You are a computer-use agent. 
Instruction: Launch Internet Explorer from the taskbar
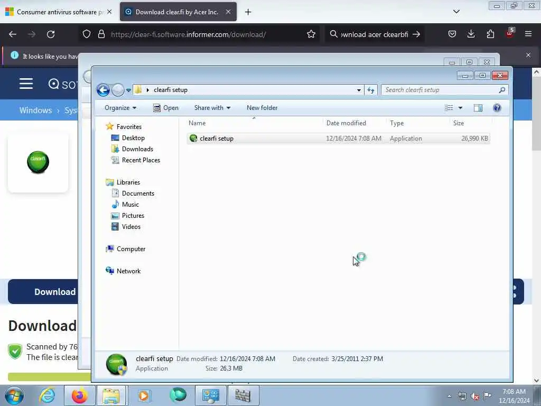tap(47, 395)
